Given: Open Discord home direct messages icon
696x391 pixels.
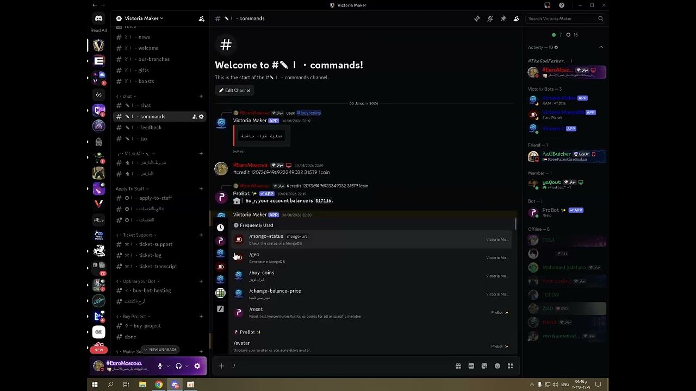Looking at the screenshot, I should [x=98, y=18].
